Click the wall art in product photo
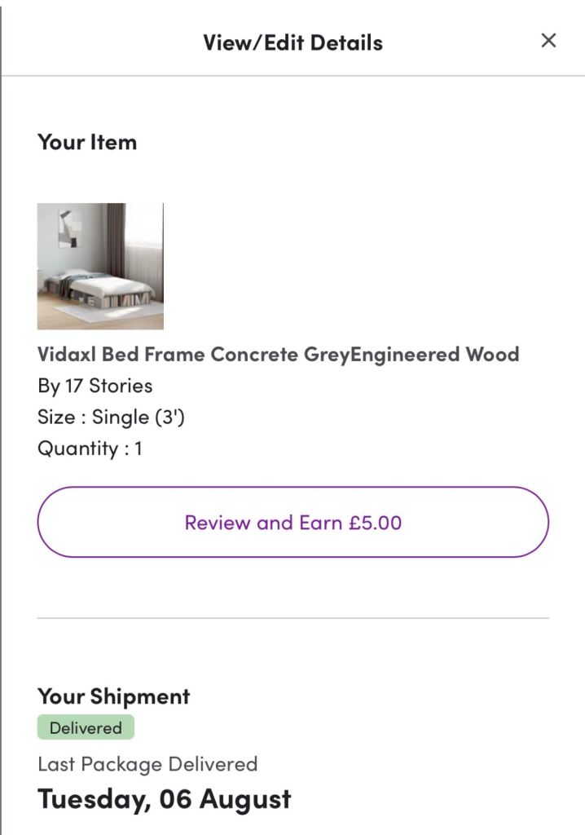This screenshot has height=835, width=585. 70,228
